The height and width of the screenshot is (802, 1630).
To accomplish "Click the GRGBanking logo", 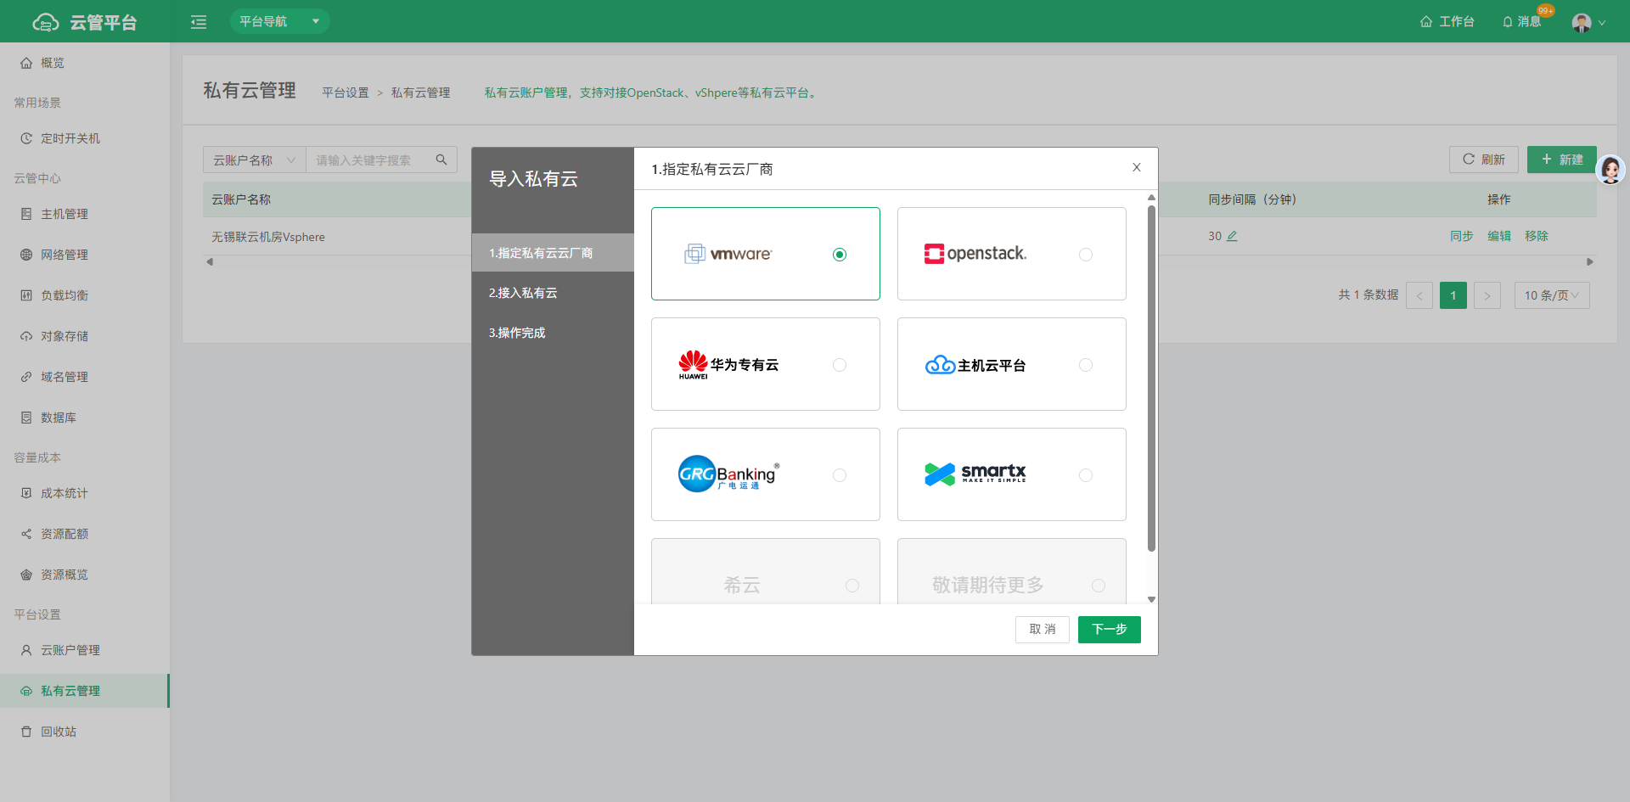I will pyautogui.click(x=728, y=474).
